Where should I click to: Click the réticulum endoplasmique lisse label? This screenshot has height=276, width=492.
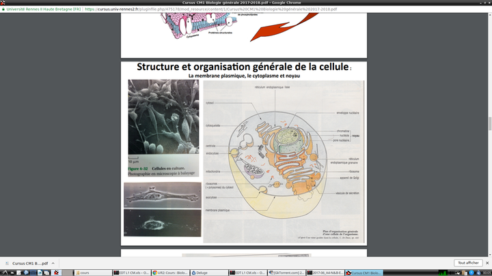(x=272, y=87)
